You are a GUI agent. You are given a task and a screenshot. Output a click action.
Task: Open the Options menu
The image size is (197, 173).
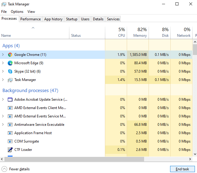[17, 12]
